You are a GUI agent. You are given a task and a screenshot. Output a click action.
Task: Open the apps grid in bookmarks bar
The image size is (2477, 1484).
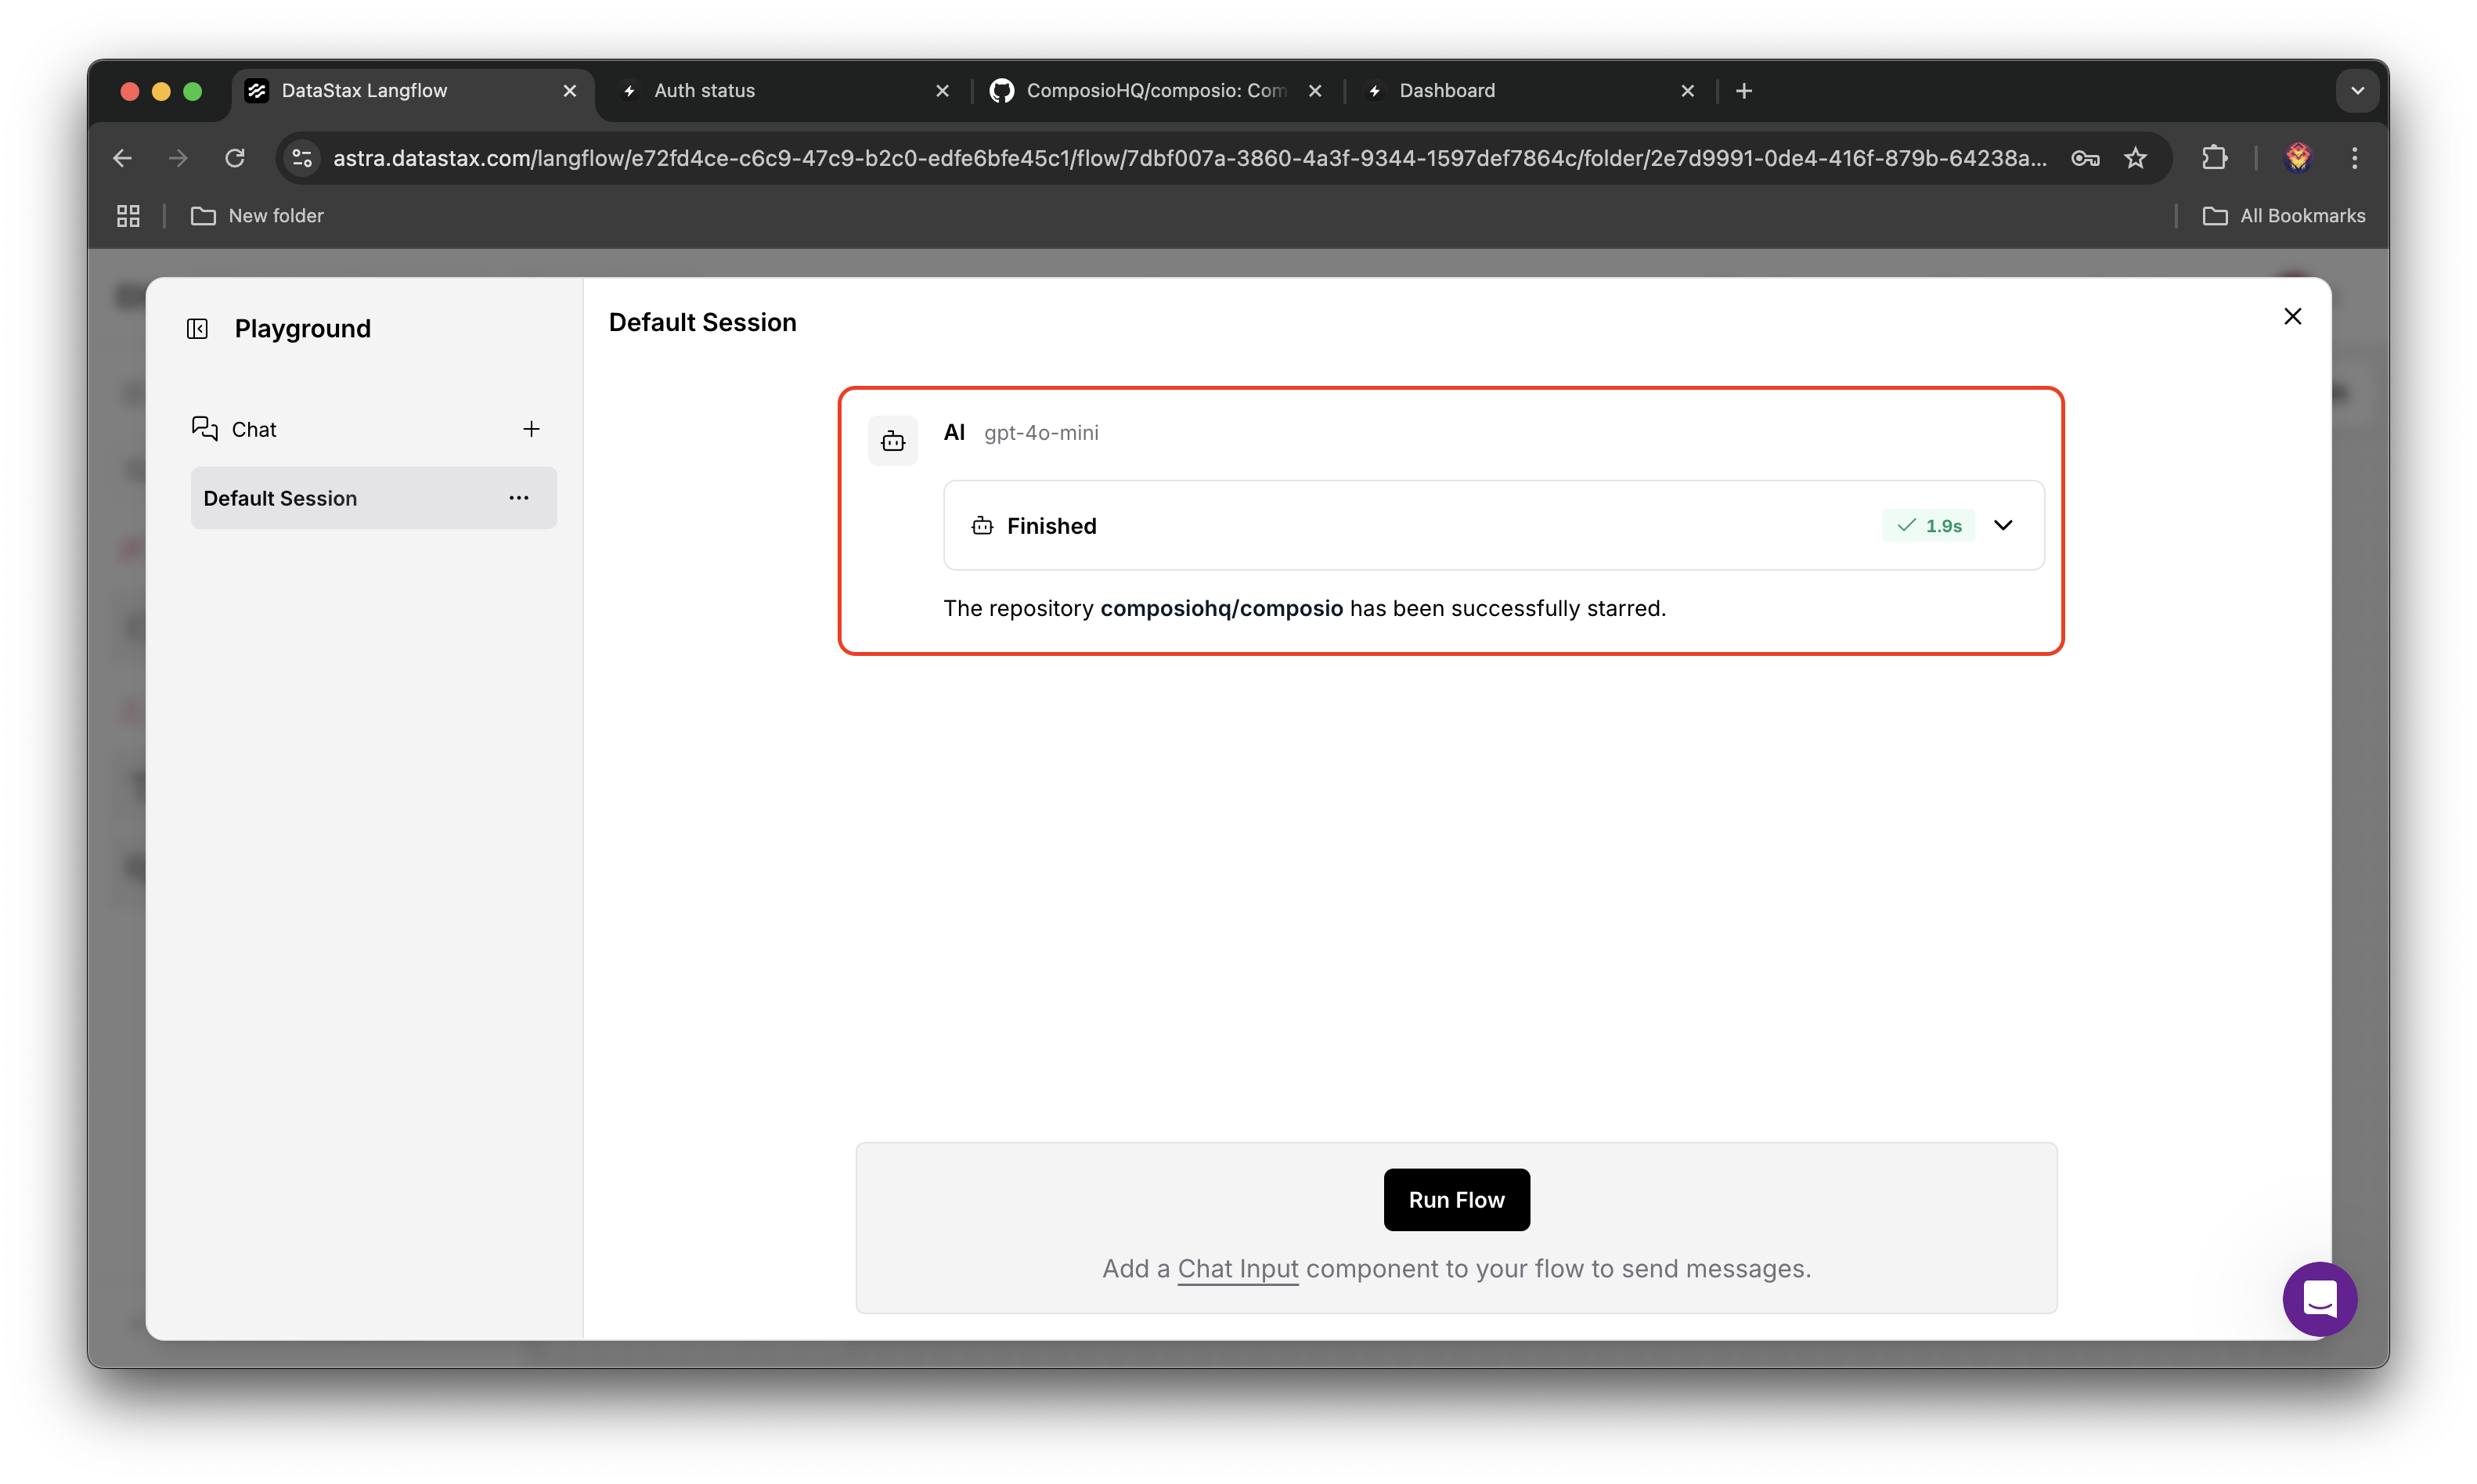(128, 216)
